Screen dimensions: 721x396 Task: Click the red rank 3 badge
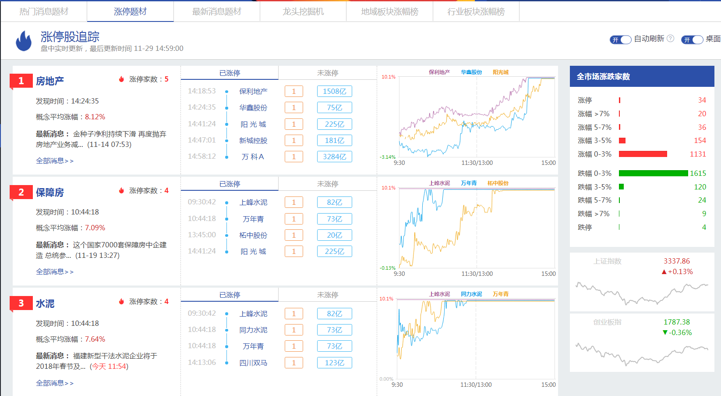click(x=21, y=303)
